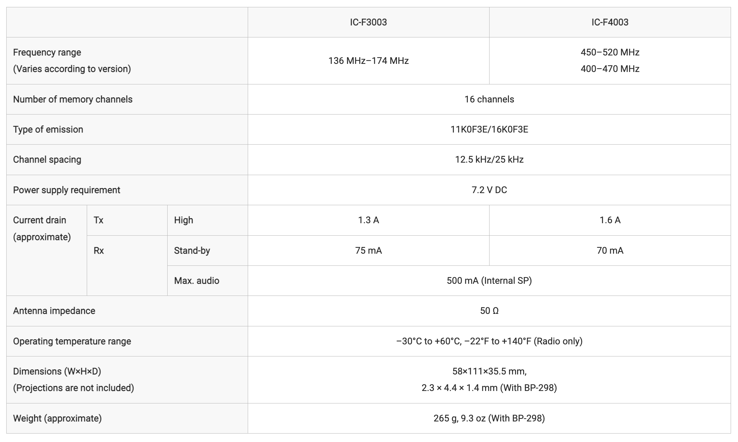Click the 450–520 MHz value
This screenshot has width=738, height=442.
(x=610, y=52)
